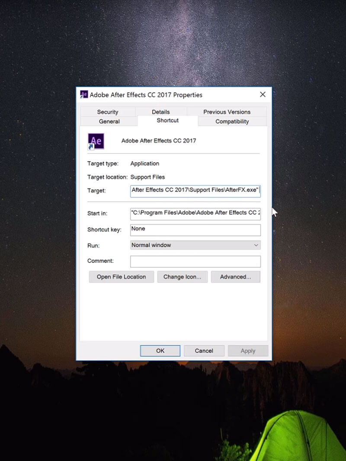Viewport: 346px width, 461px height.
Task: Click the large Ae application icon
Action: pos(96,141)
